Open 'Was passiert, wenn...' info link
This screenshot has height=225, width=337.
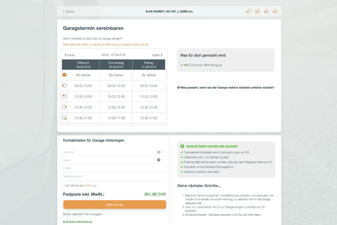[x=226, y=87]
